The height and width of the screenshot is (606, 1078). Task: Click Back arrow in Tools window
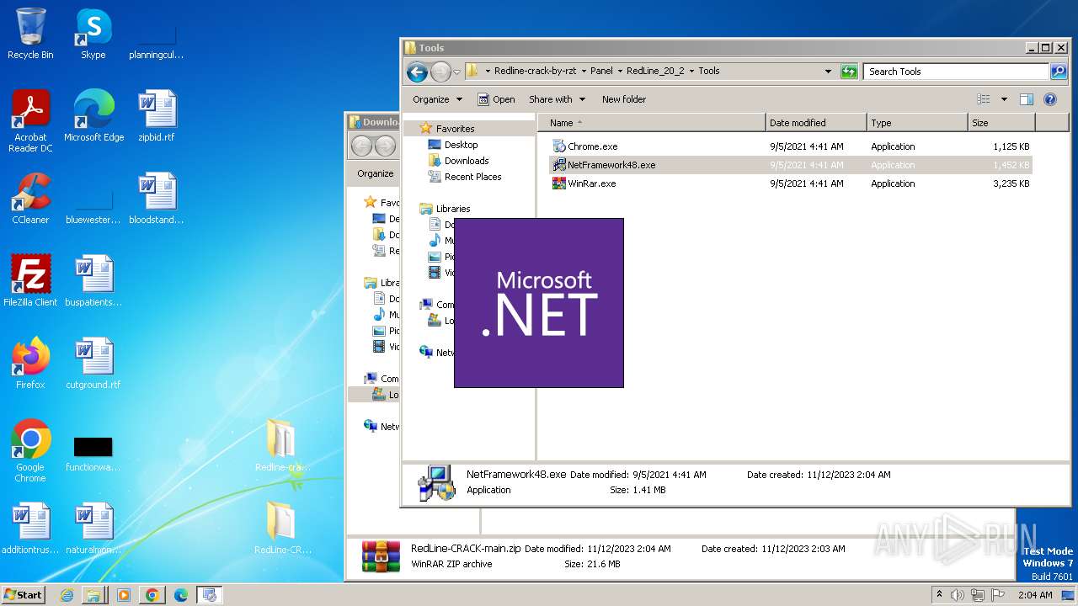pos(417,72)
